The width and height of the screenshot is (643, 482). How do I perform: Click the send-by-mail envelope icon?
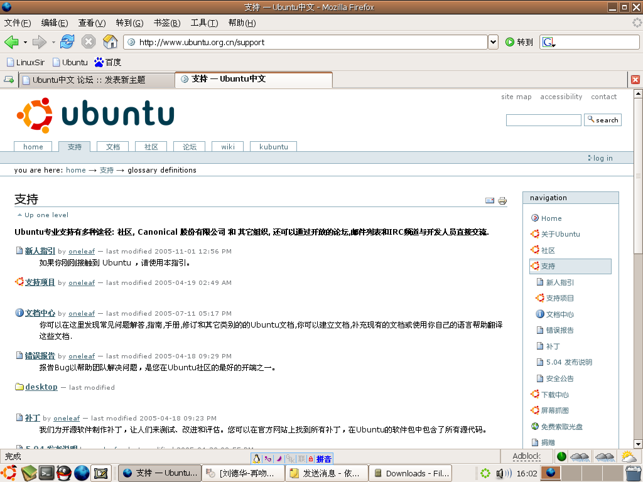pos(490,200)
